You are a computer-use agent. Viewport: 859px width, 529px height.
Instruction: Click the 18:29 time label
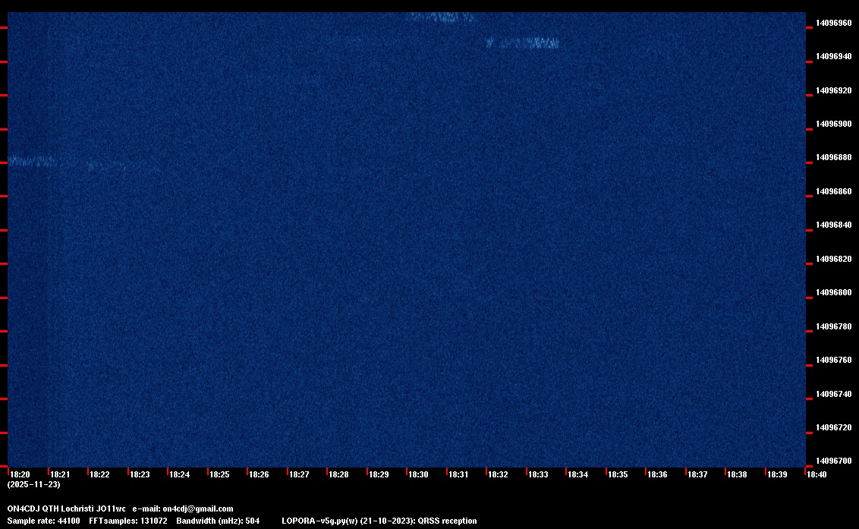point(379,474)
